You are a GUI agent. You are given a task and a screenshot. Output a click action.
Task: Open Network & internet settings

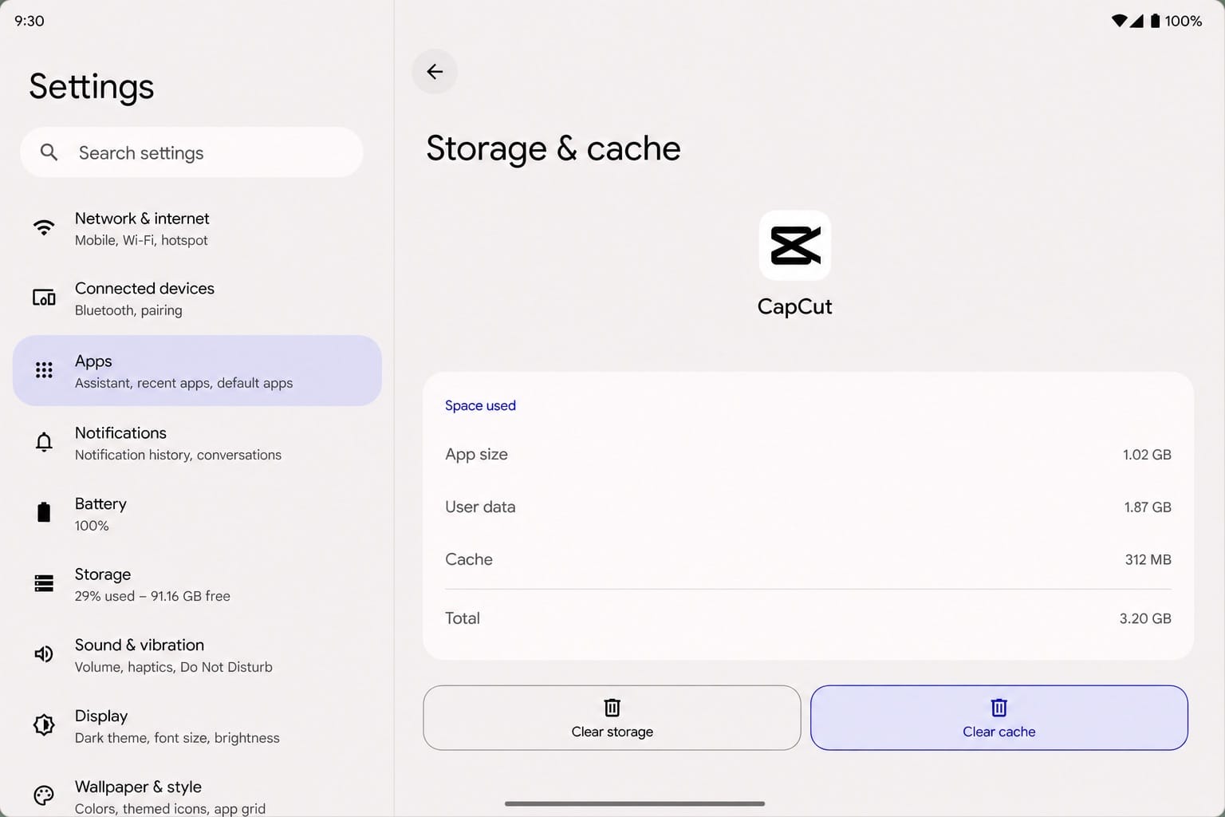(197, 229)
